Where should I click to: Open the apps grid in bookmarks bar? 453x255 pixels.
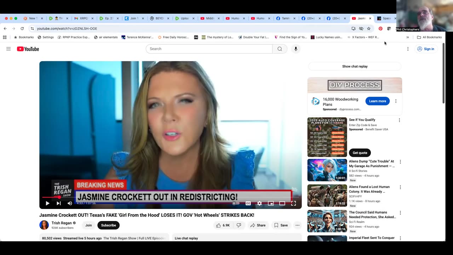(x=5, y=37)
